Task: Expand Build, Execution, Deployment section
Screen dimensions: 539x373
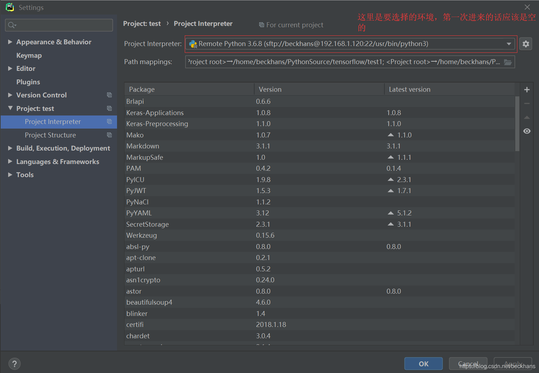Action: [10, 148]
